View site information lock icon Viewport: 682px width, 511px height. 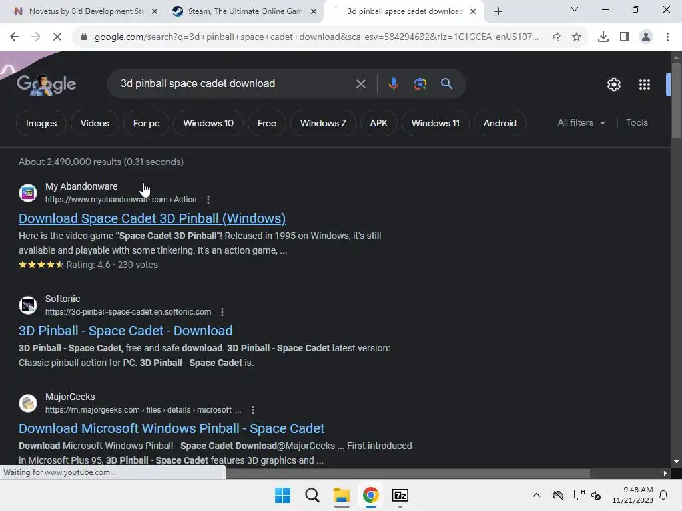tap(84, 37)
